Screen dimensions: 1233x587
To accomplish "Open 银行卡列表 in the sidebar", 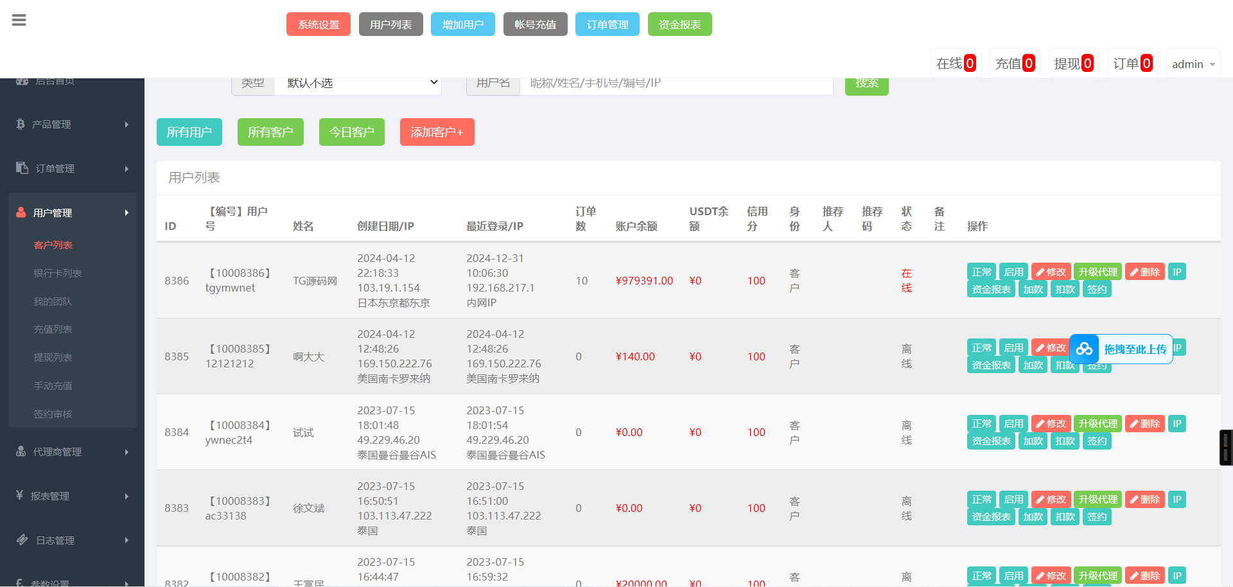I will 58,273.
